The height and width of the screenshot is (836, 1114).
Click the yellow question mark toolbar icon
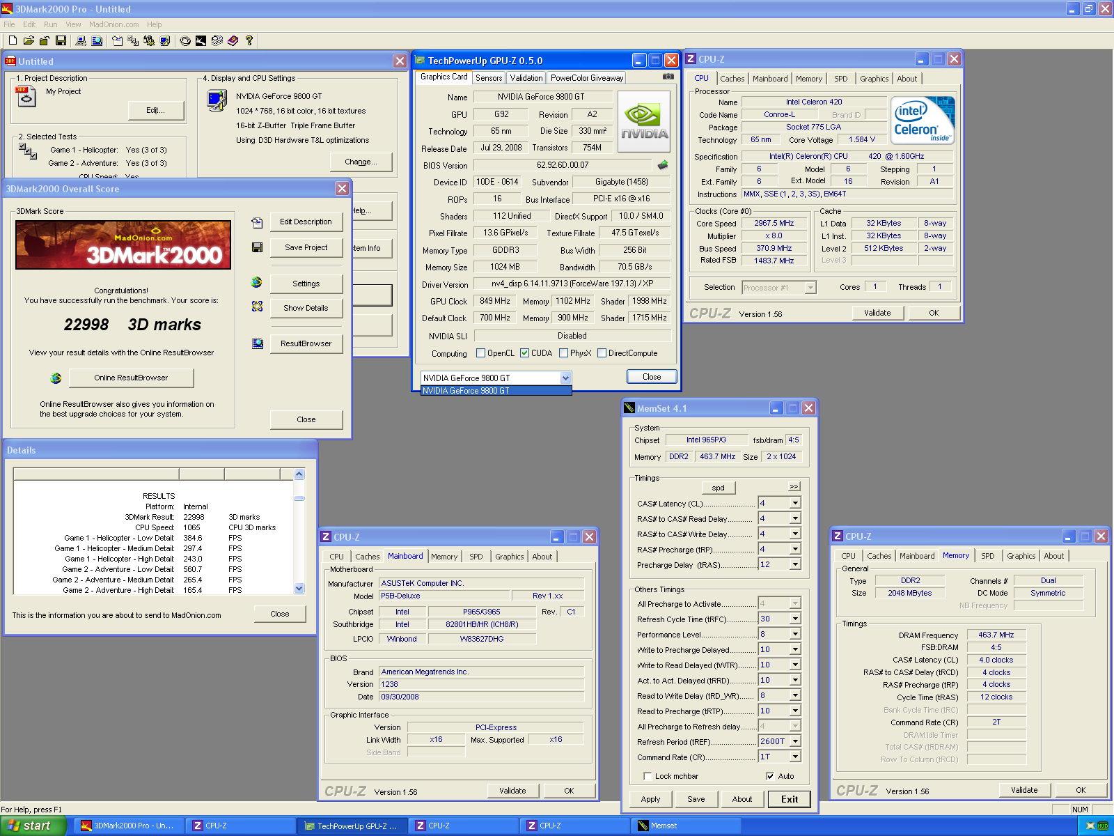pos(249,40)
